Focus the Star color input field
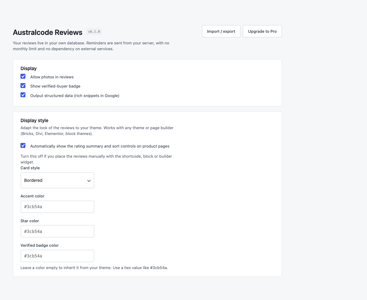367x300 pixels. click(x=57, y=231)
